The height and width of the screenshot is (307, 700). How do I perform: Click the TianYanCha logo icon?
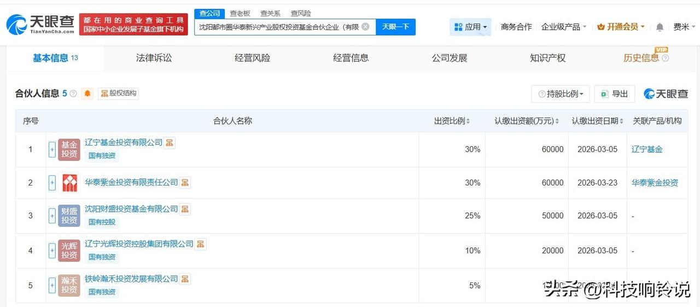click(x=16, y=25)
